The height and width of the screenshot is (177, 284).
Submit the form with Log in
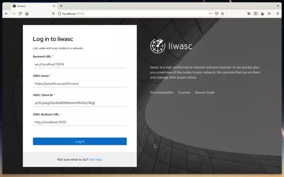(x=80, y=141)
